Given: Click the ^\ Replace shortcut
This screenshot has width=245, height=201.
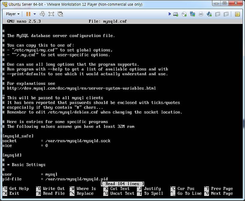Looking at the screenshot, I should (82, 193).
